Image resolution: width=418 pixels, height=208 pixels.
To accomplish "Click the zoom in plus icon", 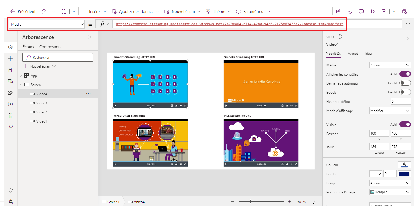I will [289, 202].
